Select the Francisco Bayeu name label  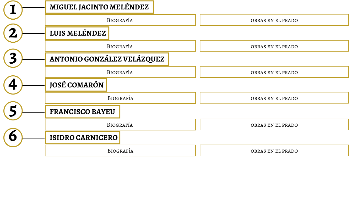(x=83, y=112)
